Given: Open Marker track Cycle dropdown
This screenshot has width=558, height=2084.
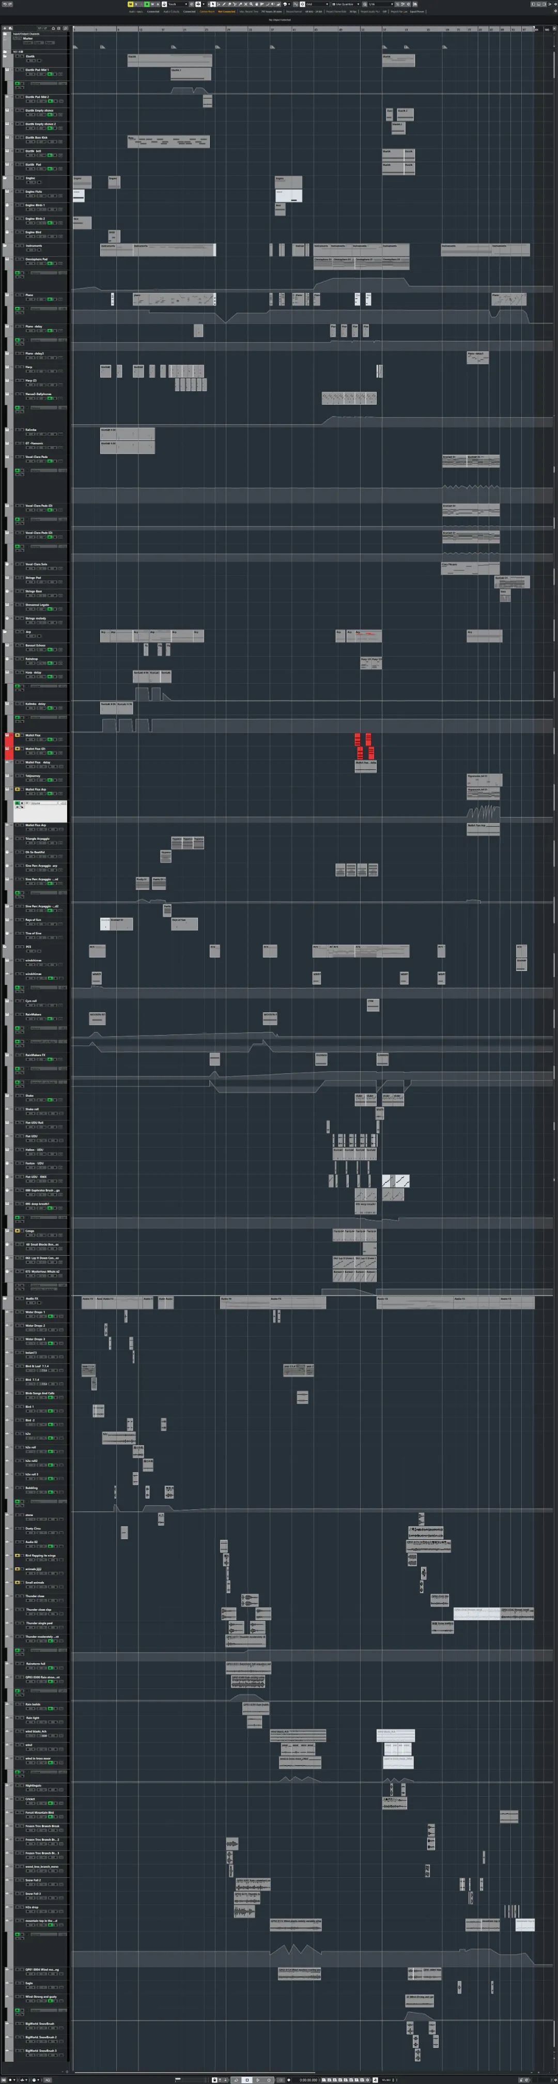Looking at the screenshot, I should [40, 43].
